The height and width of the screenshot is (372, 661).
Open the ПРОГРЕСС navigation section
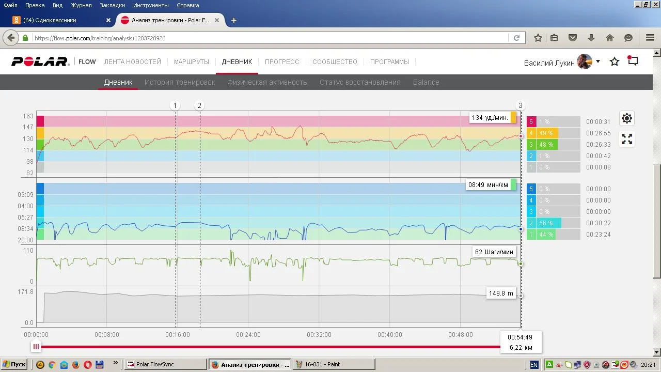coord(282,62)
